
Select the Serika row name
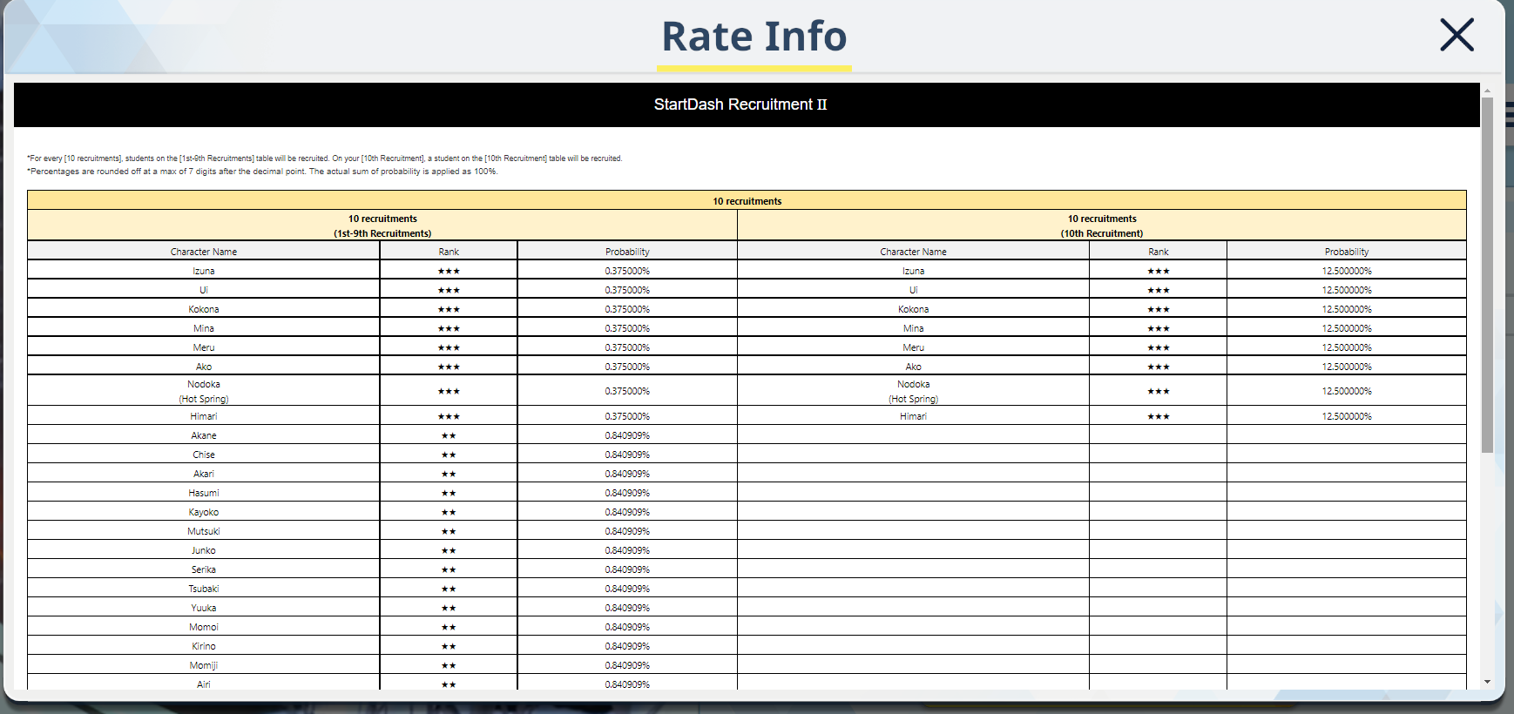[204, 569]
